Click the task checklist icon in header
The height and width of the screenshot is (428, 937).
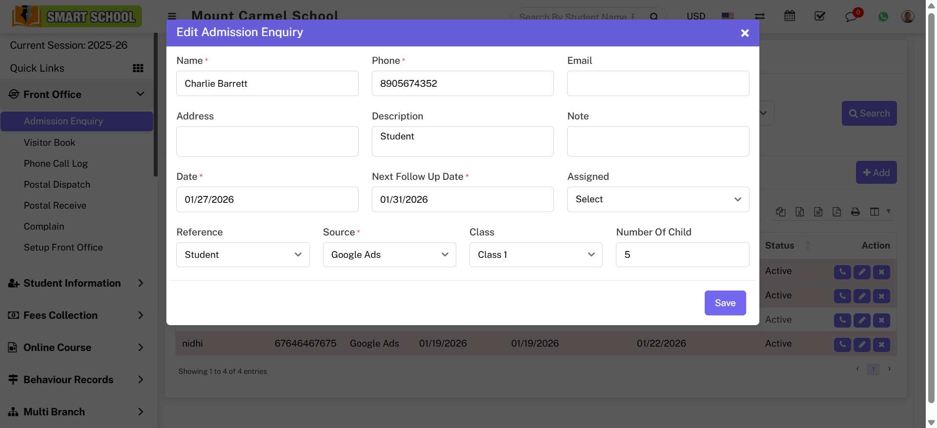pos(820,16)
